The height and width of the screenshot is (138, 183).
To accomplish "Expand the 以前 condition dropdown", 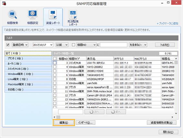I will (x=62, y=45).
